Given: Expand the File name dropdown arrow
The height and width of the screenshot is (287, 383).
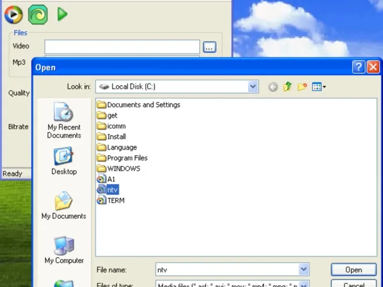Looking at the screenshot, I should tap(304, 269).
